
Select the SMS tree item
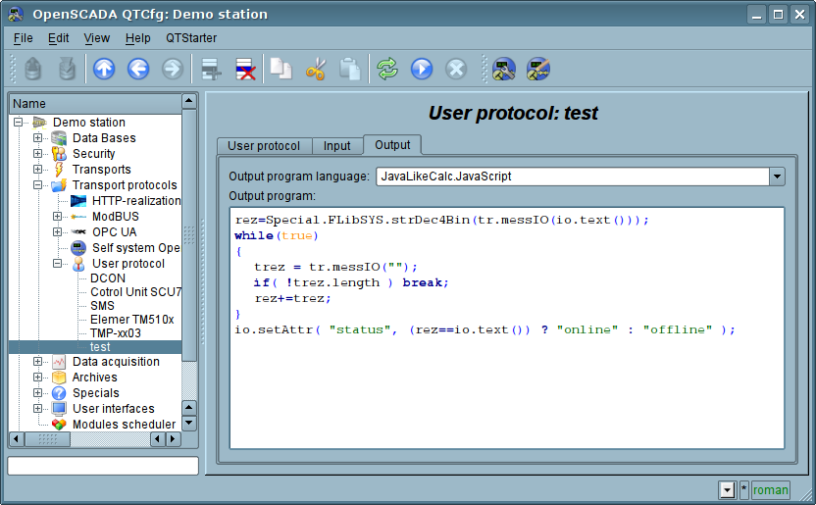click(x=102, y=306)
